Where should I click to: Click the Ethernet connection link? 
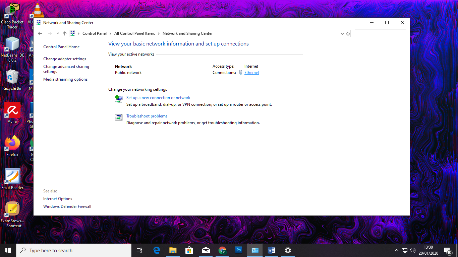(251, 73)
